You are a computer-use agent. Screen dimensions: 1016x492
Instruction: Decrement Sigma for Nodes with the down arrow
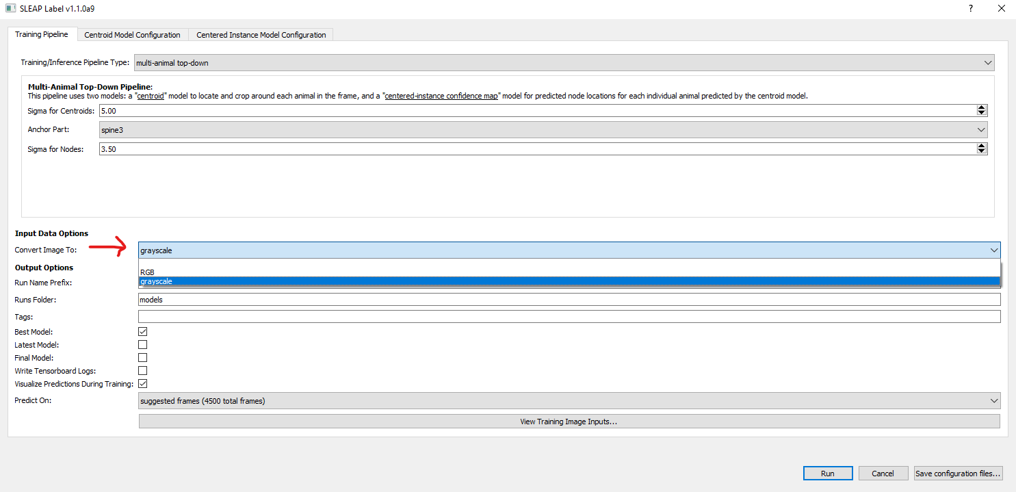(981, 151)
